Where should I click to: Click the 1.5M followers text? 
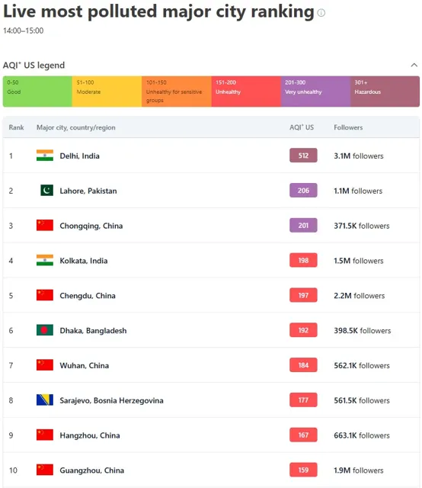[359, 261]
